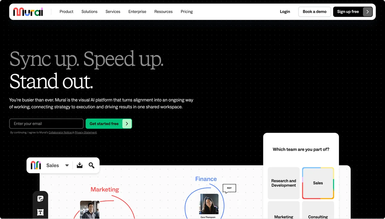Click the Mural logo in the header

[28, 12]
